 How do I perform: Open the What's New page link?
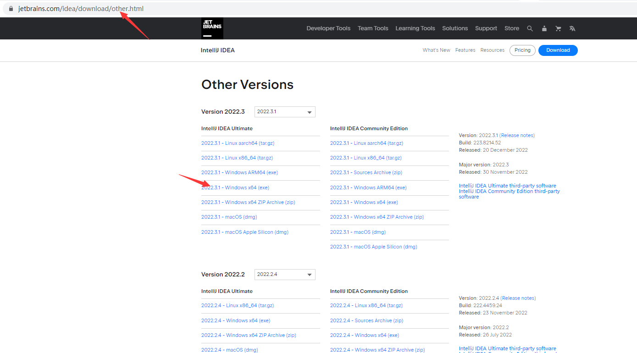pyautogui.click(x=437, y=50)
